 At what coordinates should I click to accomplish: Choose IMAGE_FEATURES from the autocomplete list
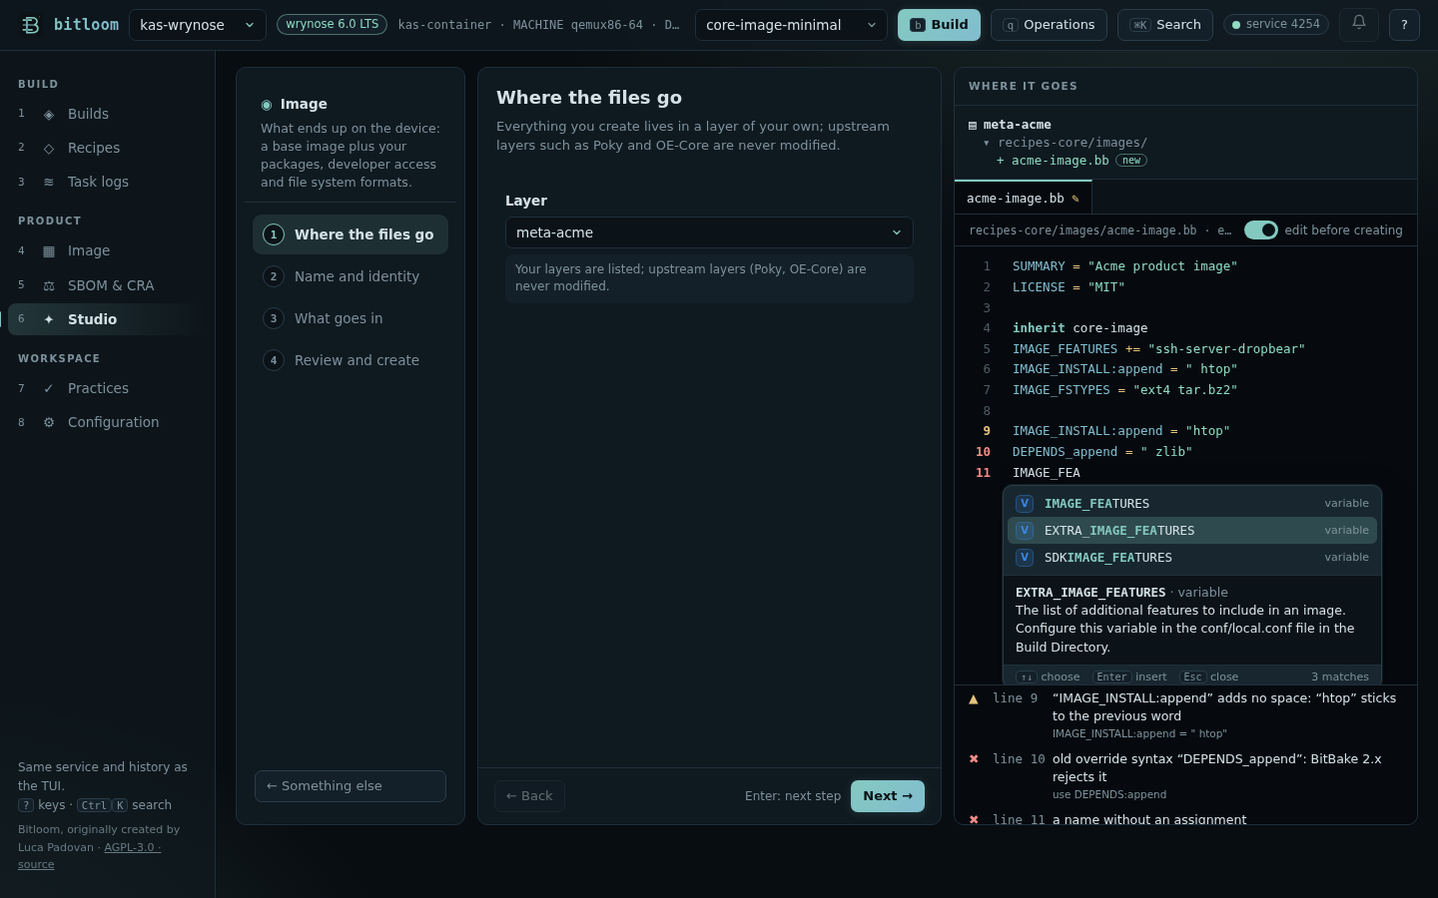point(1192,504)
